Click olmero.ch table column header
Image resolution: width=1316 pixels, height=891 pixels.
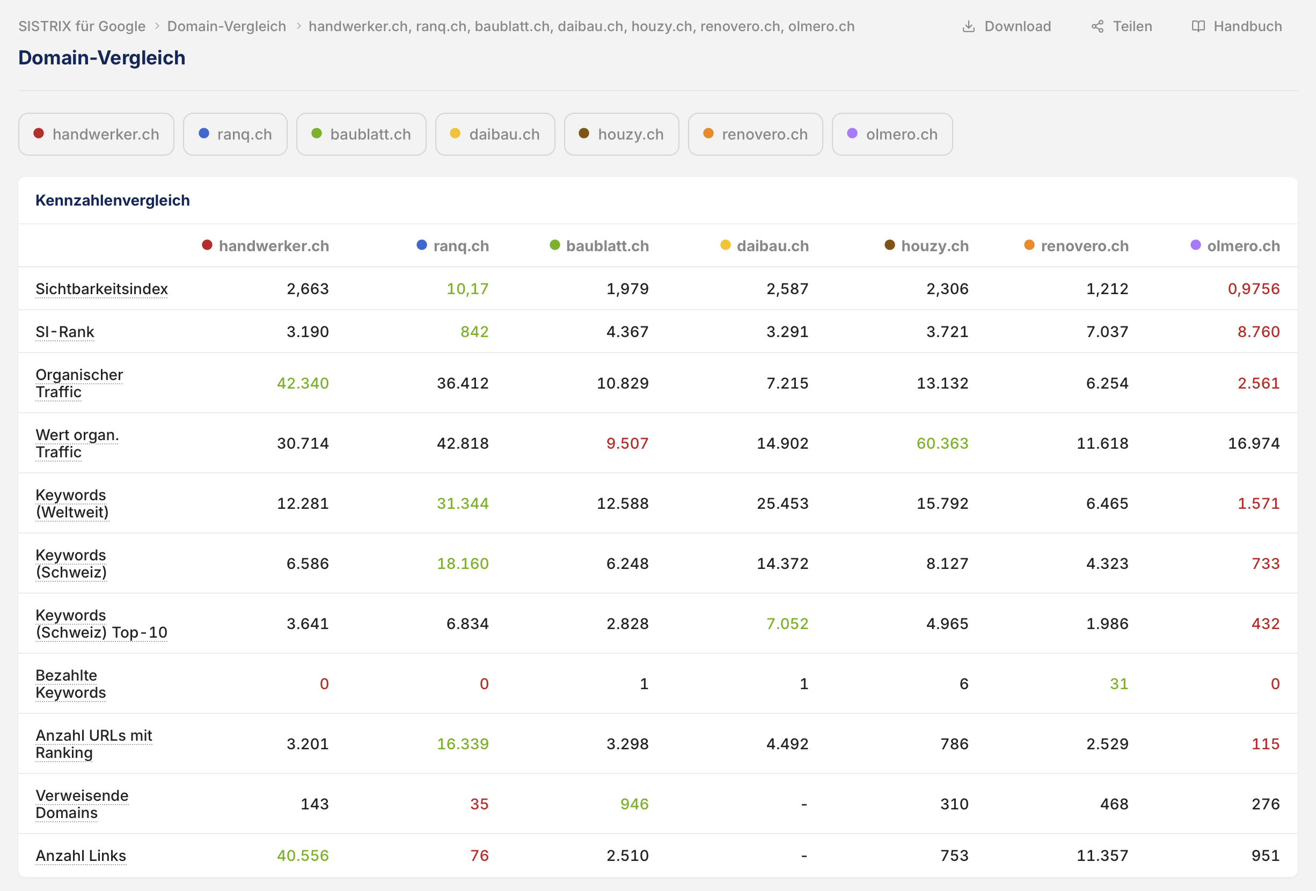[x=1235, y=246]
